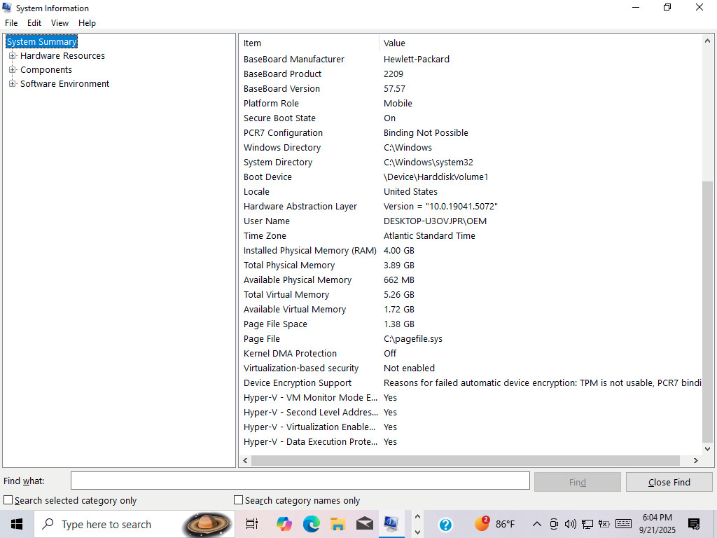The image size is (717, 538).
Task: Open the notification Action Center
Action: click(694, 524)
